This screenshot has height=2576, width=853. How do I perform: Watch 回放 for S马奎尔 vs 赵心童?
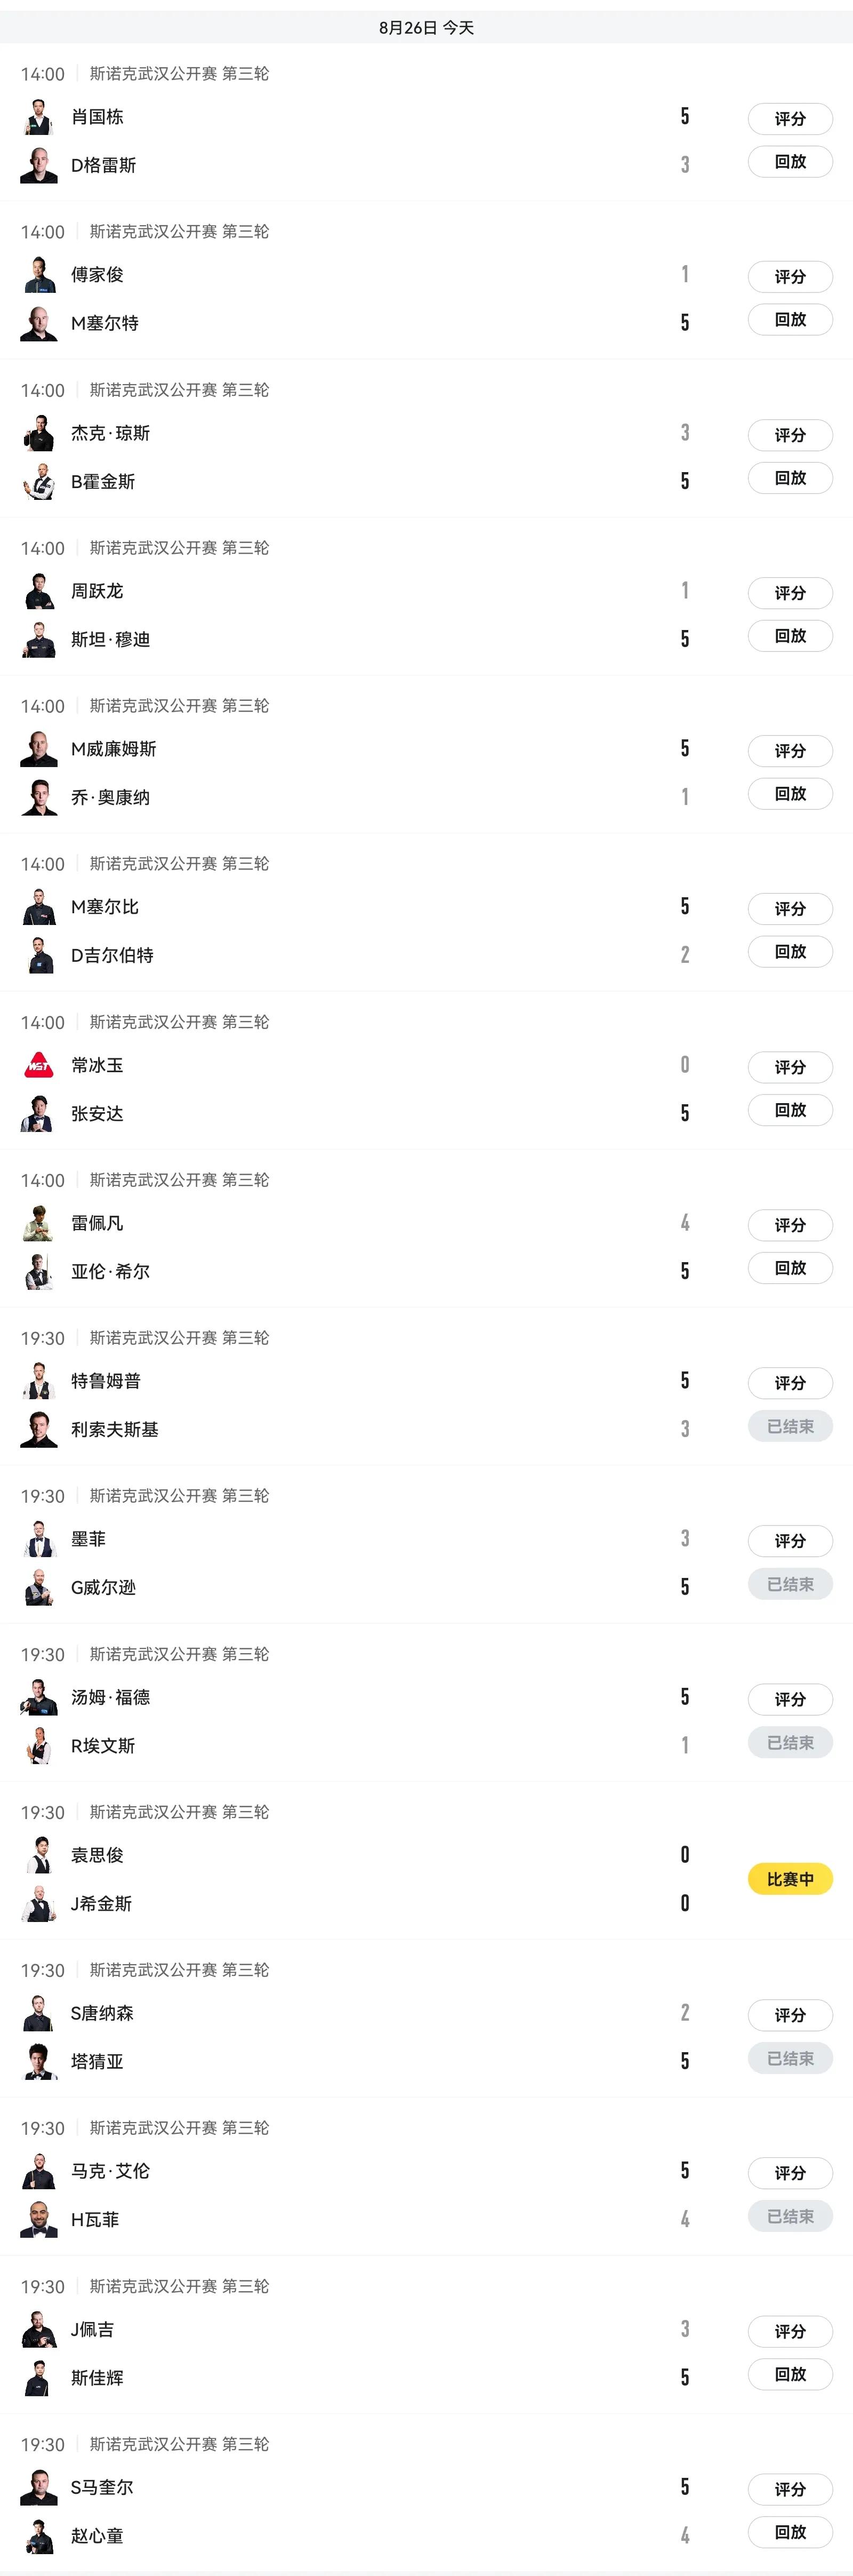click(x=790, y=2532)
